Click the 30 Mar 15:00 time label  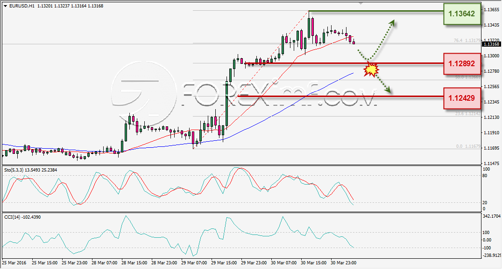pos(313,263)
